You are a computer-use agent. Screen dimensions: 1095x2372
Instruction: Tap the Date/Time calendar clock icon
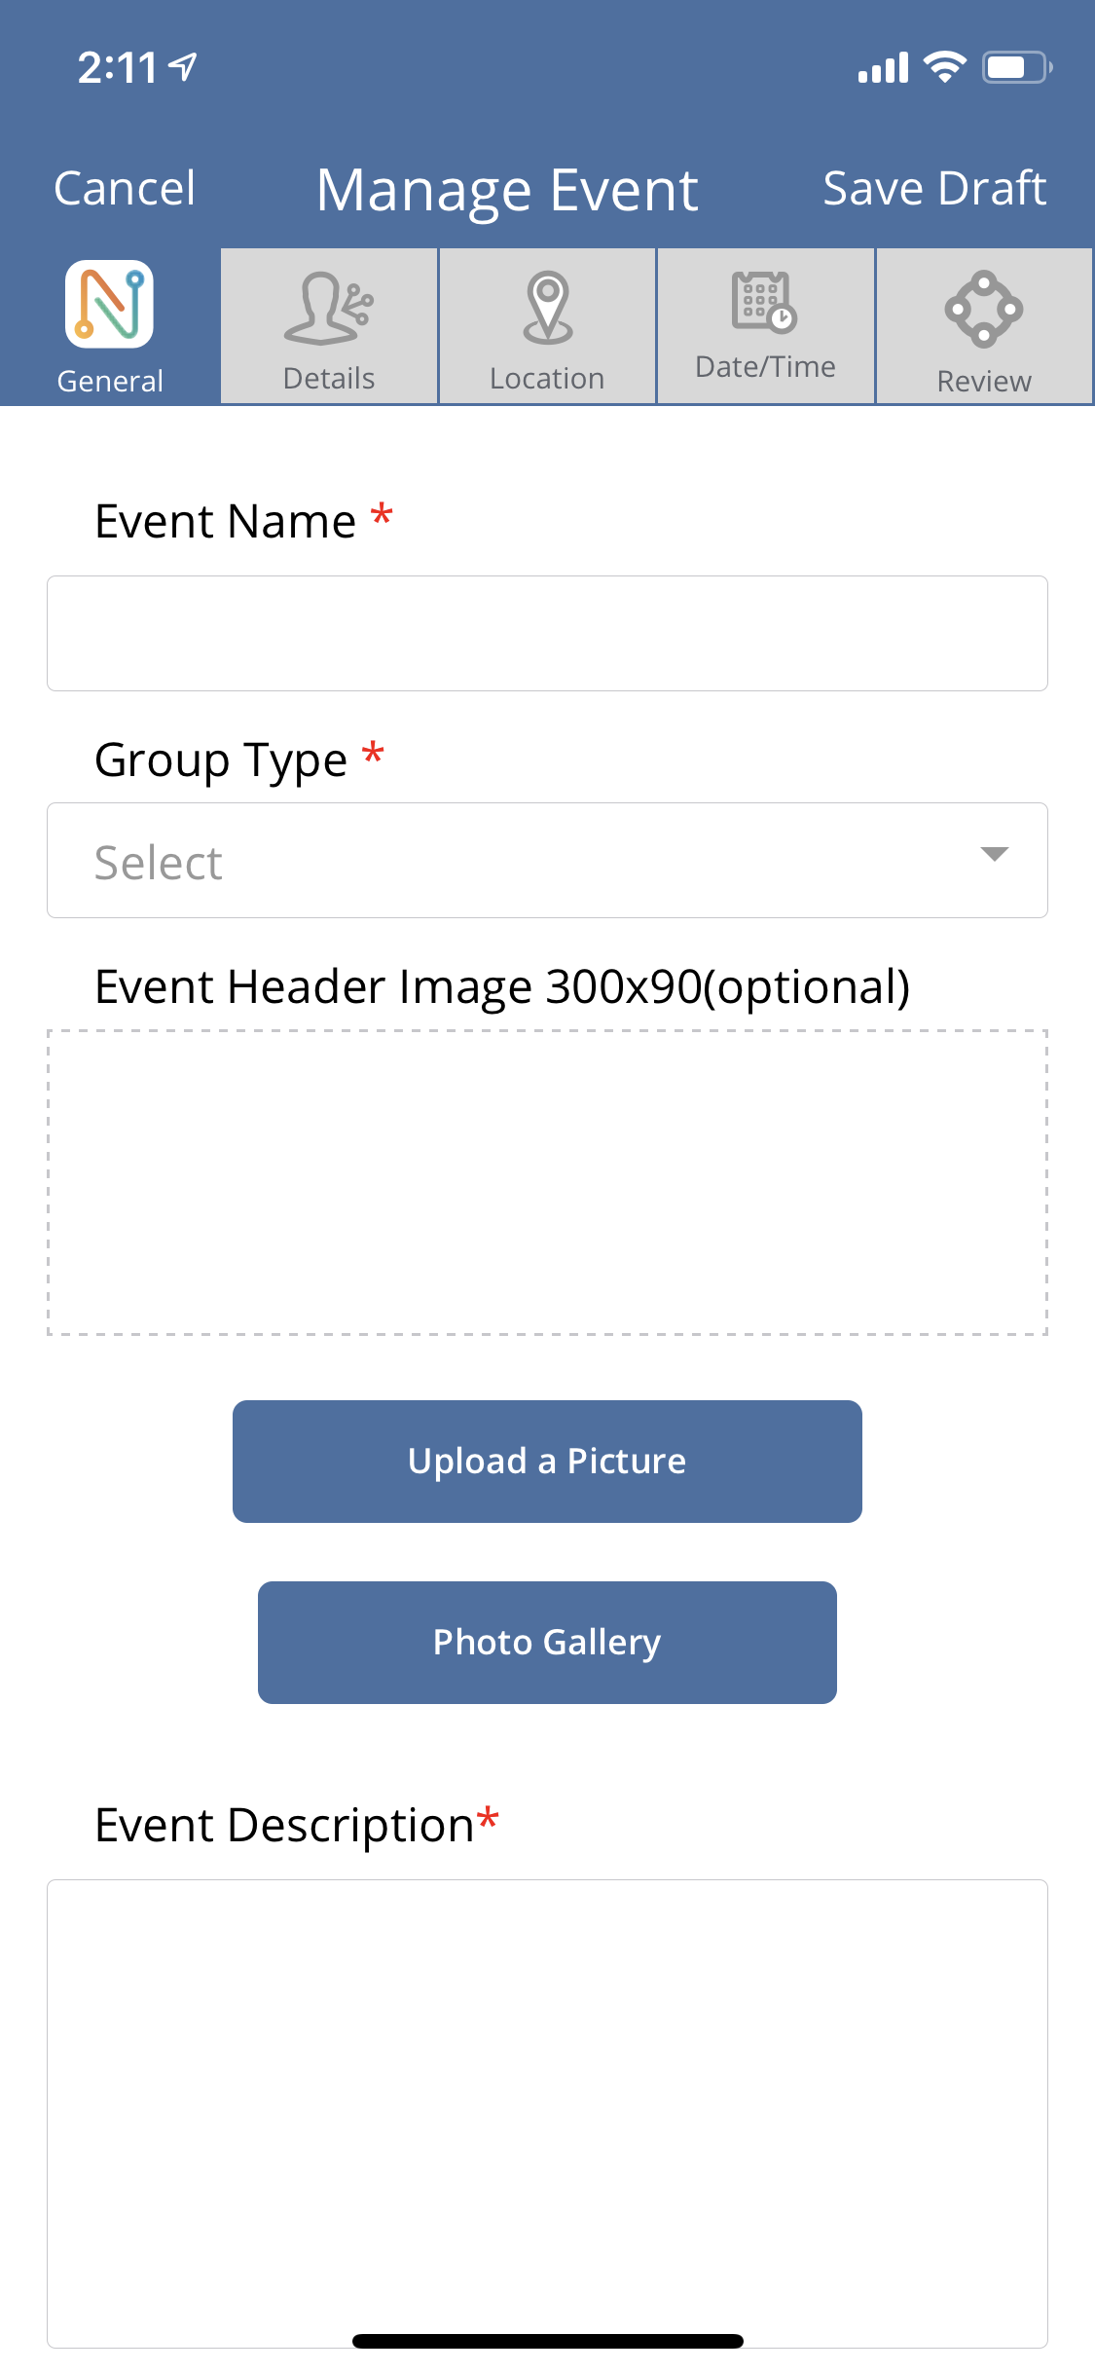click(765, 302)
